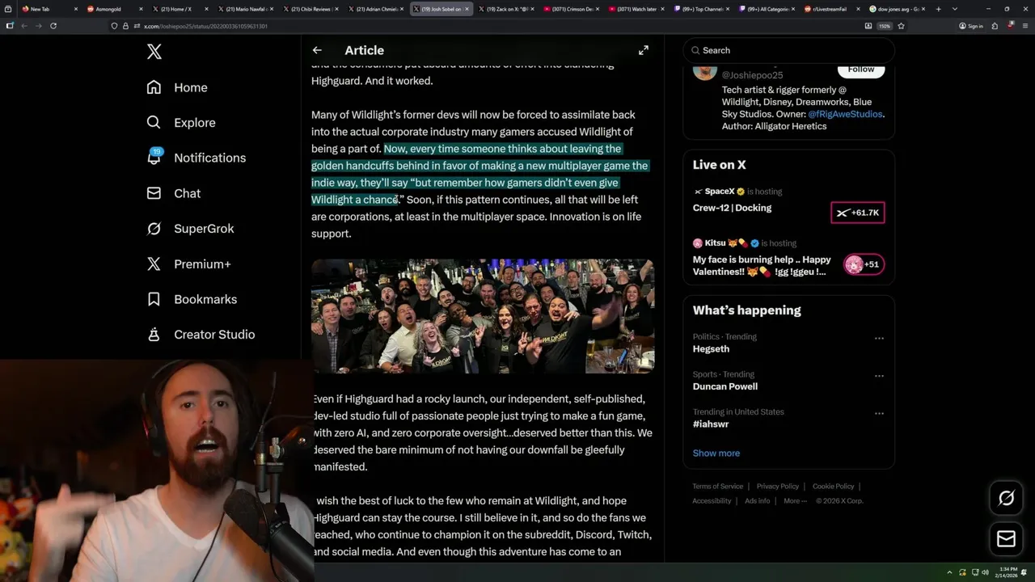Image resolution: width=1035 pixels, height=582 pixels.
Task: Join the Kitsu +51 live space
Action: (864, 264)
